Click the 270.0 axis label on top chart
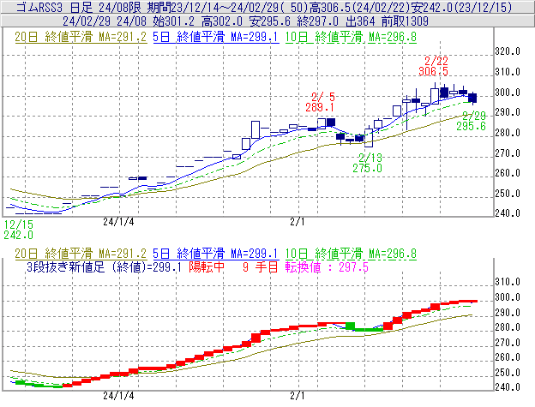This screenshot has width=535, height=407. [x=508, y=153]
